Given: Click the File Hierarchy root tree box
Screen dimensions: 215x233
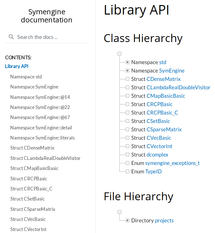Looking at the screenshot, I should pos(120,212).
